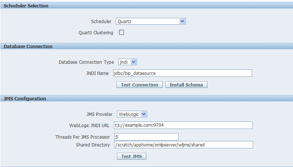Screen dimensions: 293x167
Task: Click the Shared Directory text field
Action: tap(184, 145)
